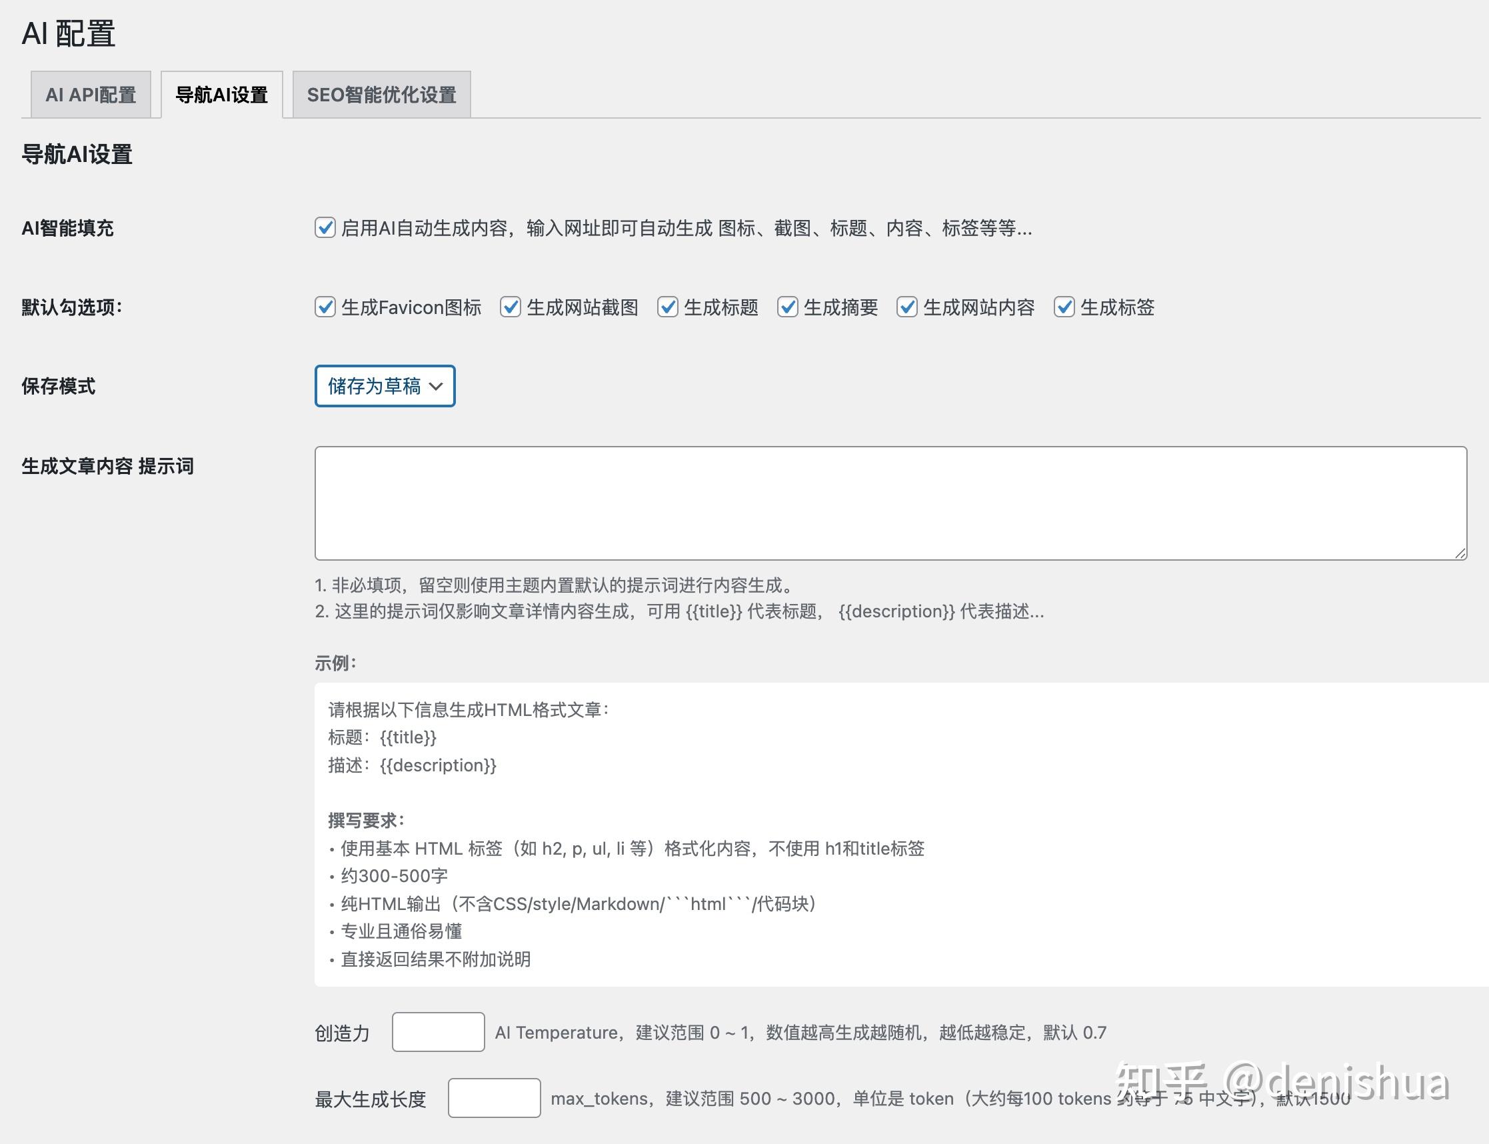1489x1144 pixels.
Task: Toggle the 生成标签 checkbox
Action: coord(1064,308)
